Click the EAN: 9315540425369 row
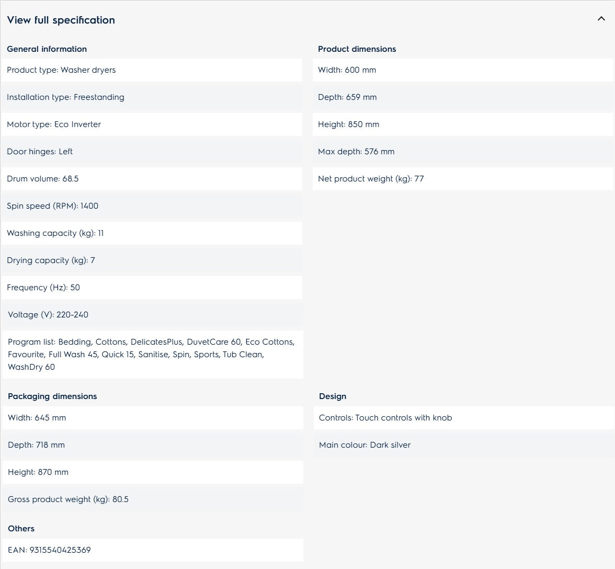Screen dimensions: 615x569 (x=153, y=550)
